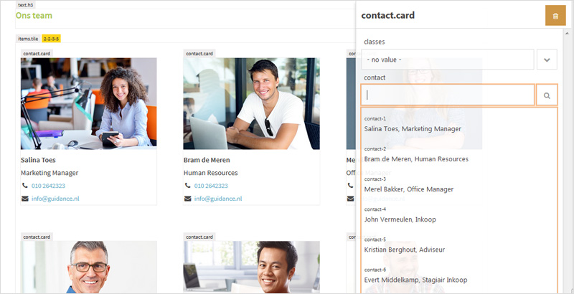Click the yellow 2-2-3-5 layout badge

pos(51,39)
